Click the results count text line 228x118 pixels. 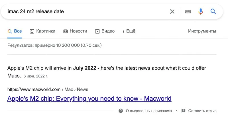(x=54, y=45)
